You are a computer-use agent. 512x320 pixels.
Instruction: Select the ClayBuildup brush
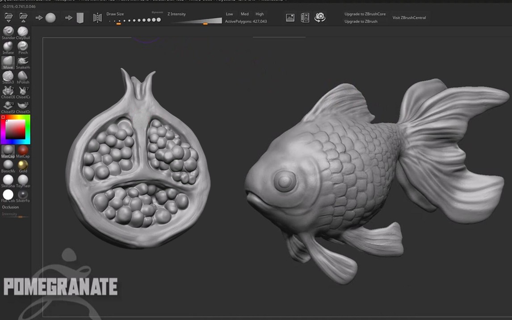22,31
